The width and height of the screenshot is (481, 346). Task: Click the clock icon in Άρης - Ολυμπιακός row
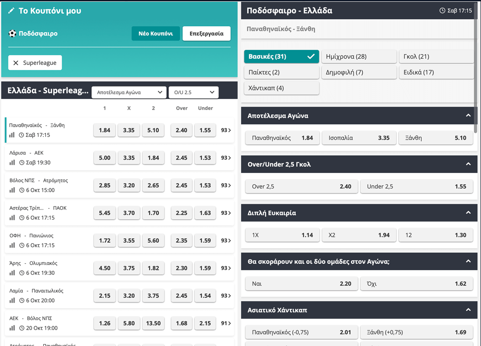[22, 273]
